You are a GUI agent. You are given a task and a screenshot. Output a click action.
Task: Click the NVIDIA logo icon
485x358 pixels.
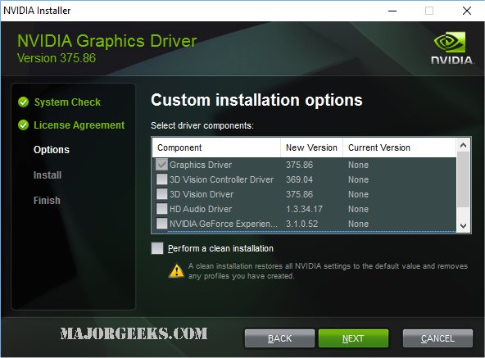tap(451, 48)
